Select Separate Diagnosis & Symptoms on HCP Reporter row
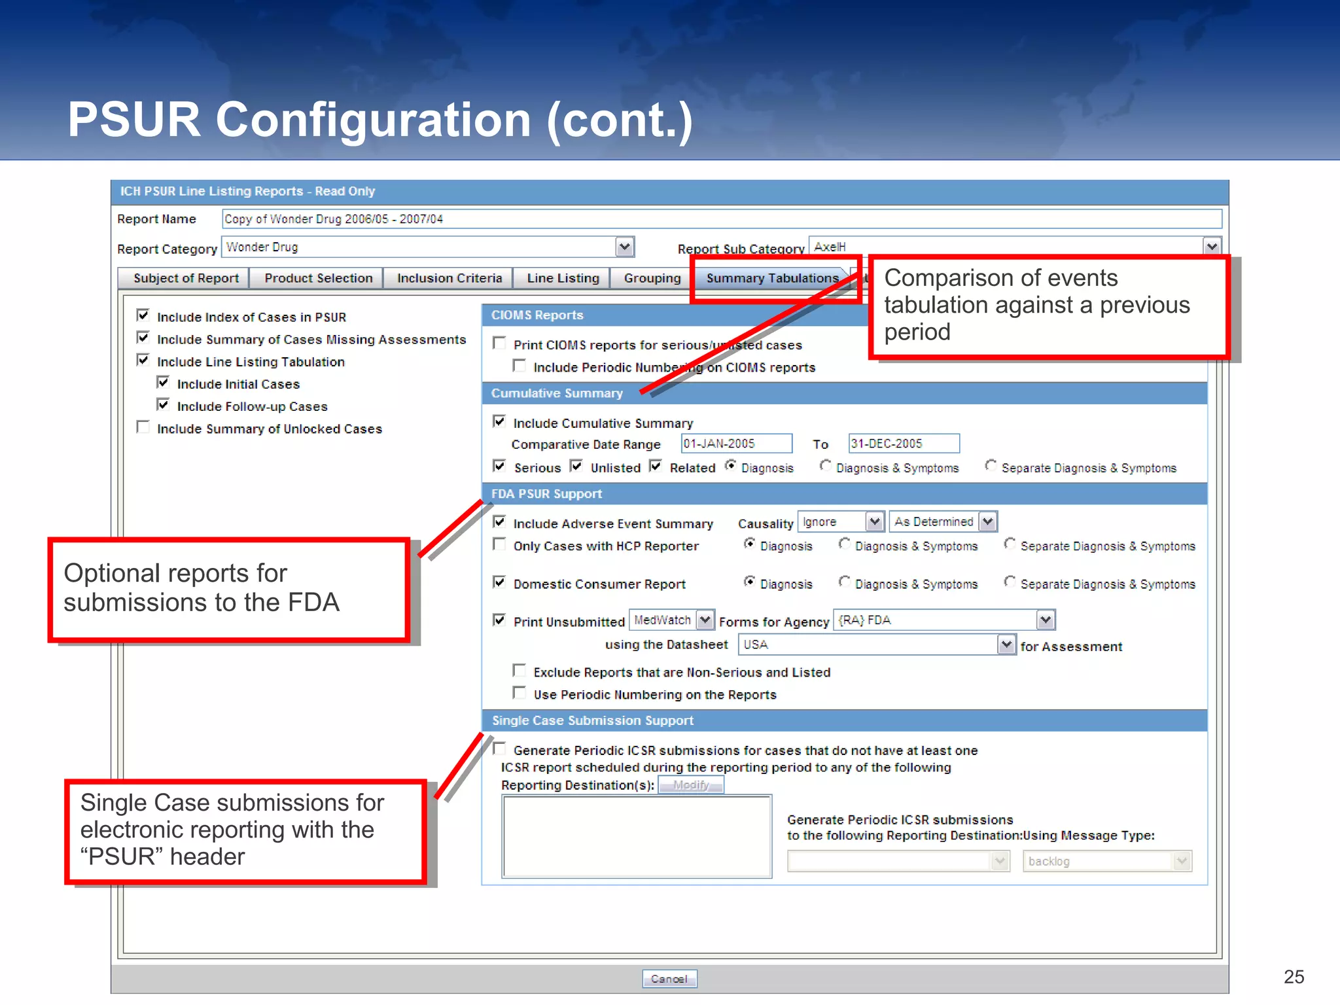The image size is (1340, 1005). click(x=1010, y=543)
